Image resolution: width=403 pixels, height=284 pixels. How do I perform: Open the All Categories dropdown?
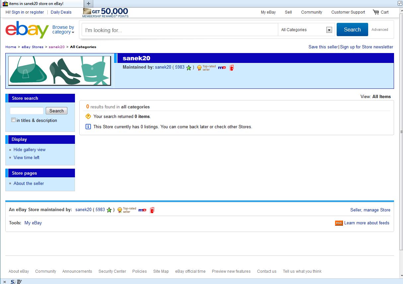point(306,30)
